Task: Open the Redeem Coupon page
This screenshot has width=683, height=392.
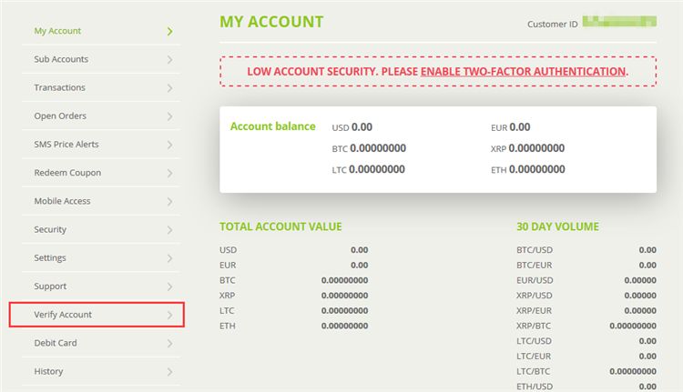Action: [67, 173]
